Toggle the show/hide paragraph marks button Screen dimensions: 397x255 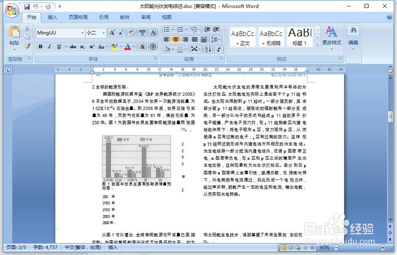(x=219, y=49)
